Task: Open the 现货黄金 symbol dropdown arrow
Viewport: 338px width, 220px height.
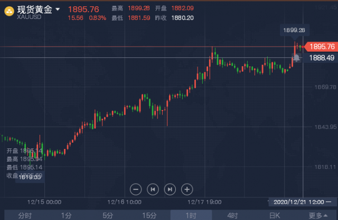Action: point(58,9)
